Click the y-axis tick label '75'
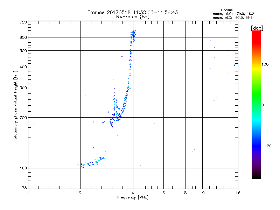The image size is (280, 210). point(24,188)
